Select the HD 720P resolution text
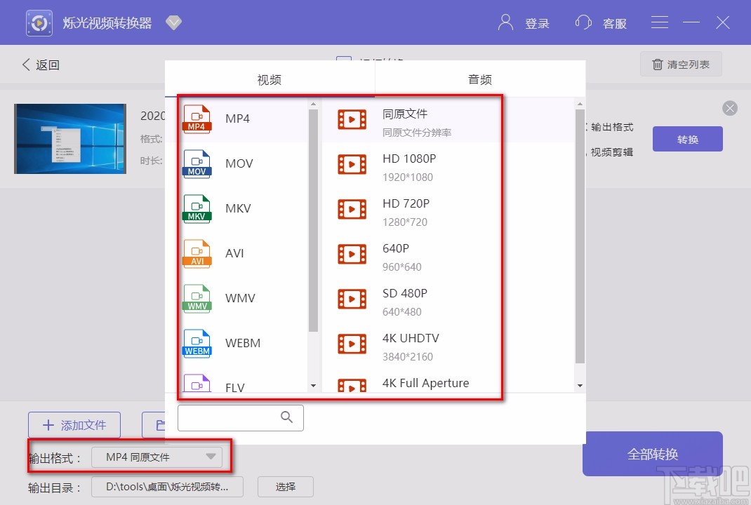Screen dimensions: 751x505 point(406,203)
